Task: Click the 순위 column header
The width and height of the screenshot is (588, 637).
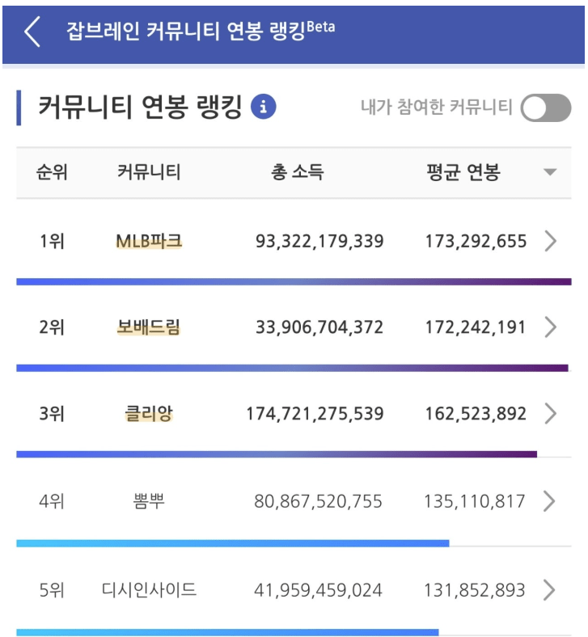Action: tap(52, 172)
